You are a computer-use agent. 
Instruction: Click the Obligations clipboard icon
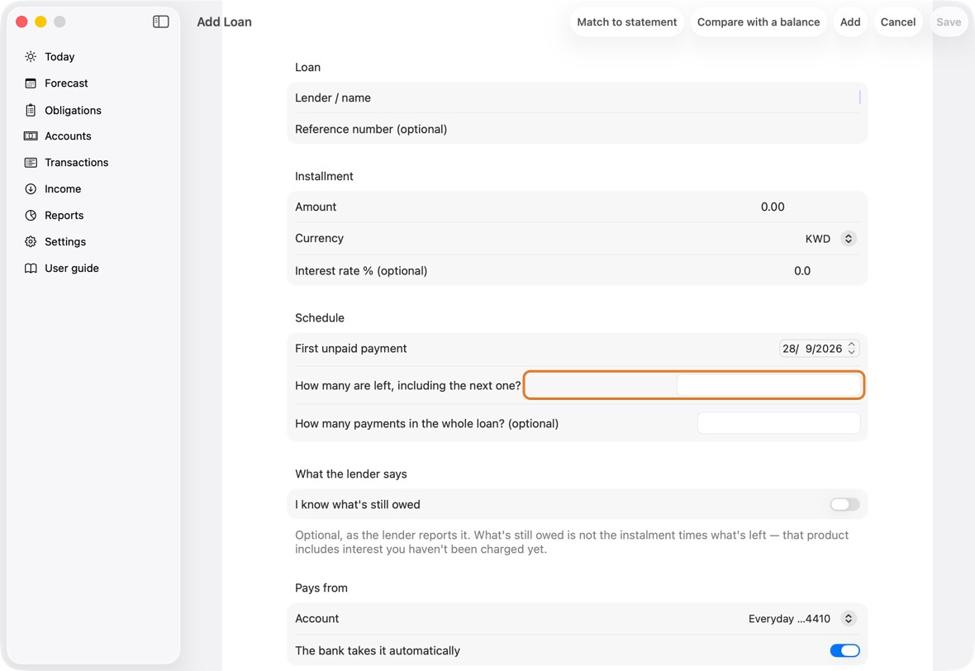[31, 110]
